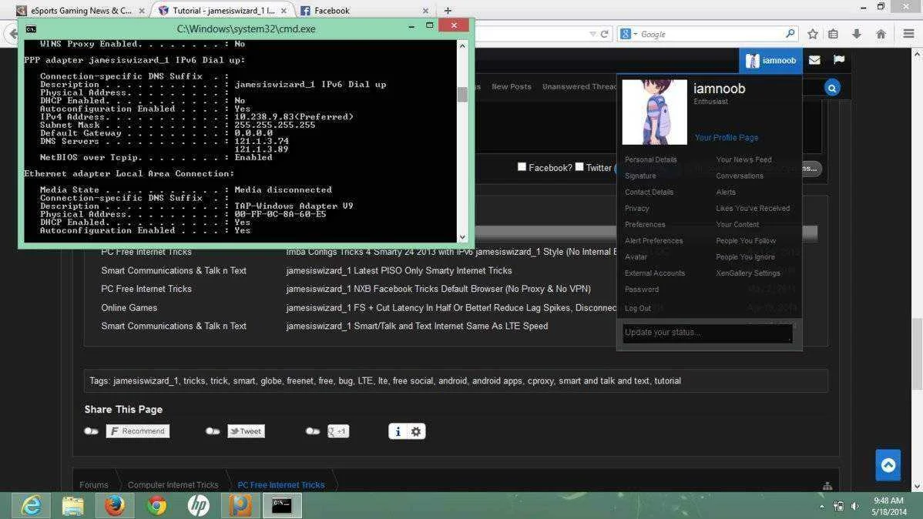Open Internet Explorer from the taskbar
This screenshot has height=519, width=923.
[x=31, y=505]
